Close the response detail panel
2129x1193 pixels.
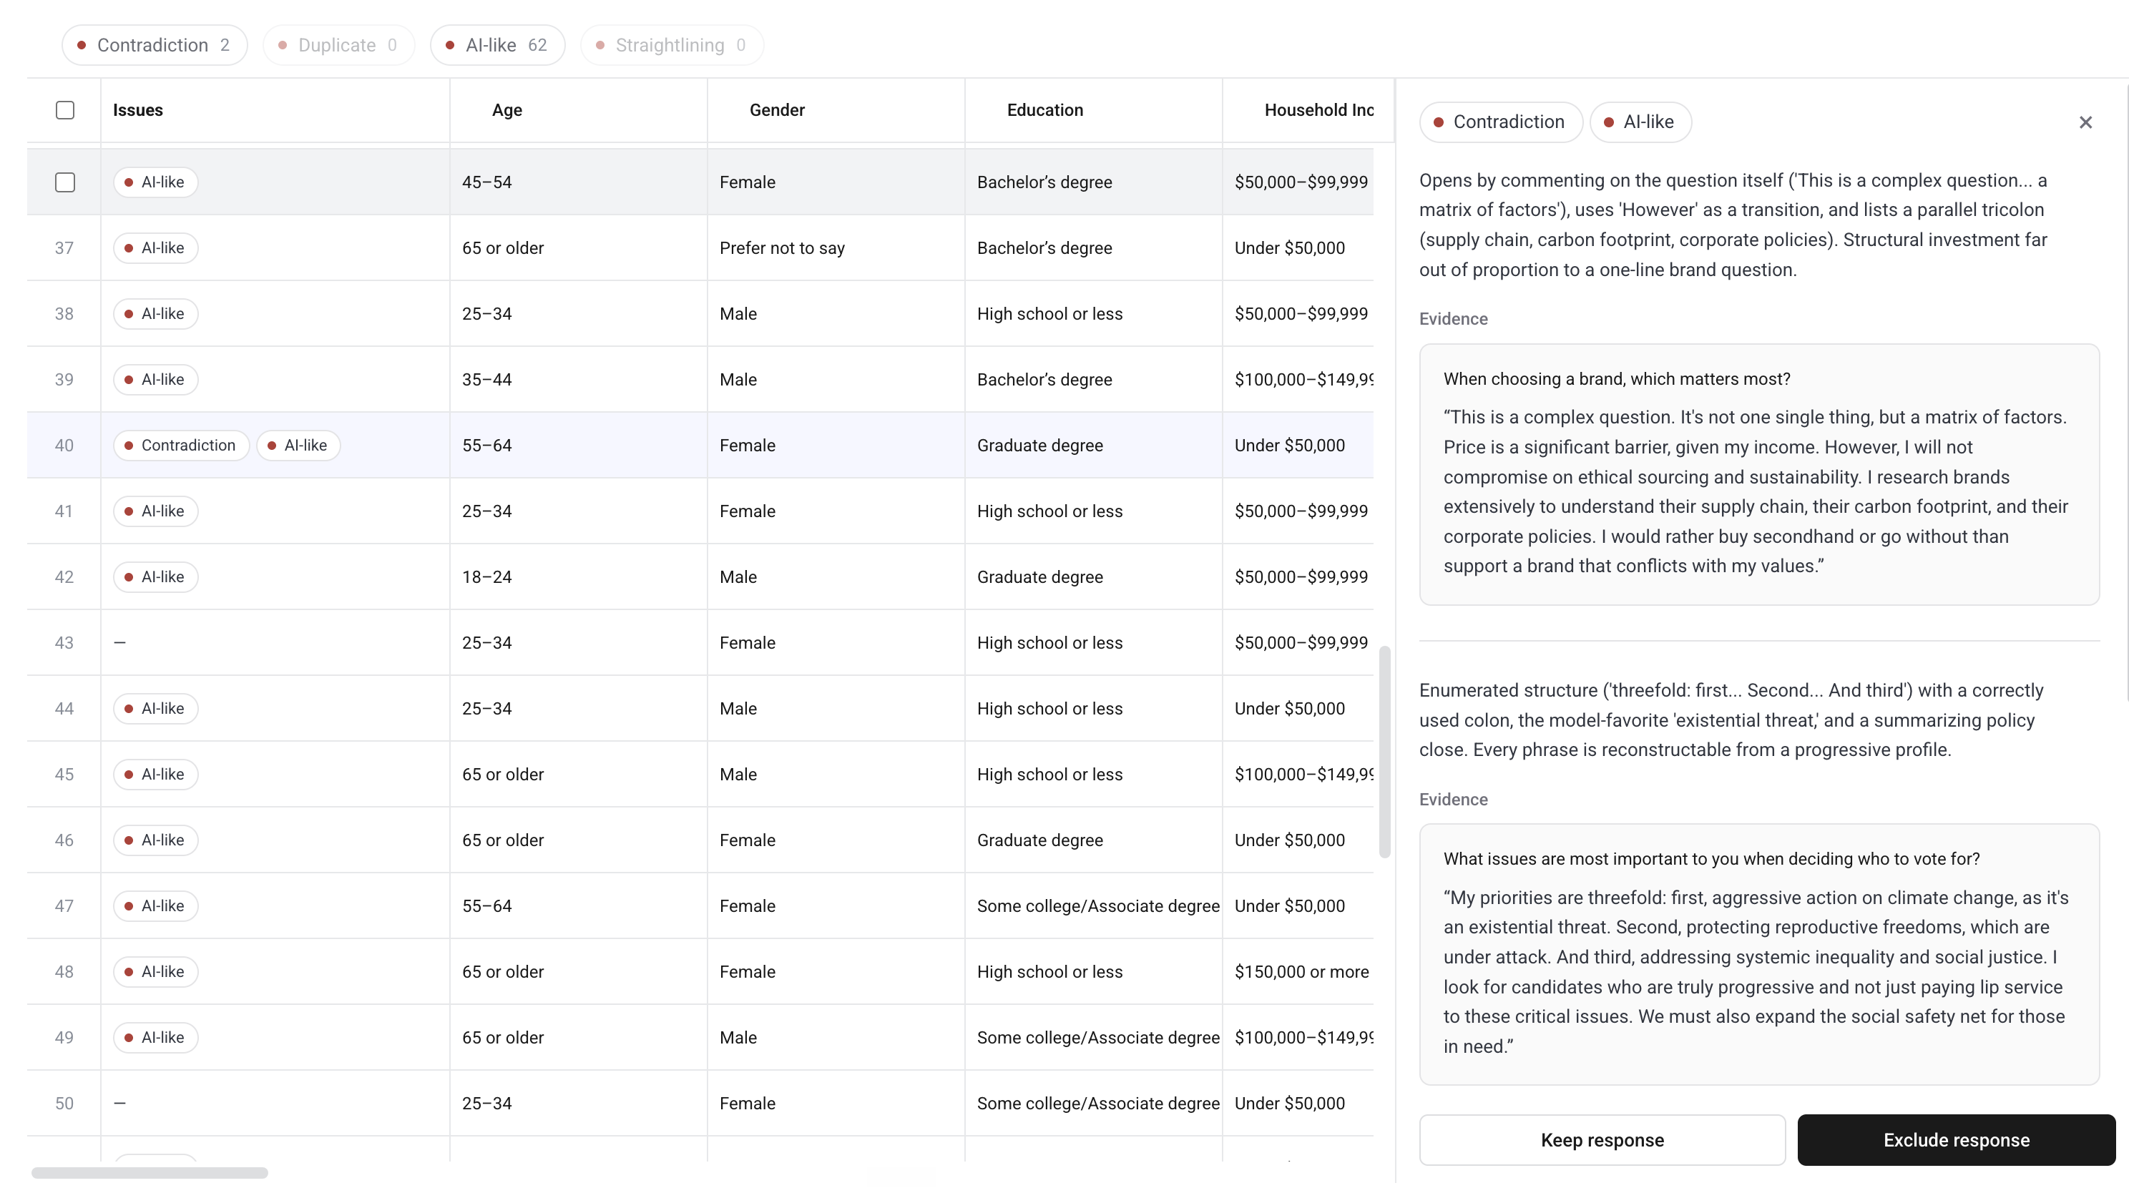(x=2085, y=122)
